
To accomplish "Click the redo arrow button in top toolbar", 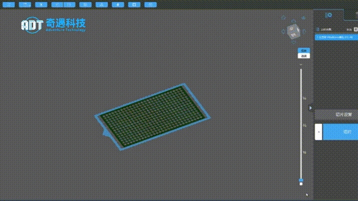I will (x=69, y=4).
